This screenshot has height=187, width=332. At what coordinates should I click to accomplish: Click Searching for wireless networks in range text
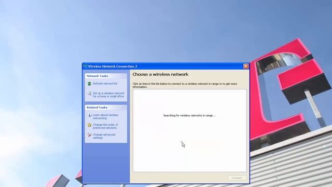pyautogui.click(x=189, y=115)
